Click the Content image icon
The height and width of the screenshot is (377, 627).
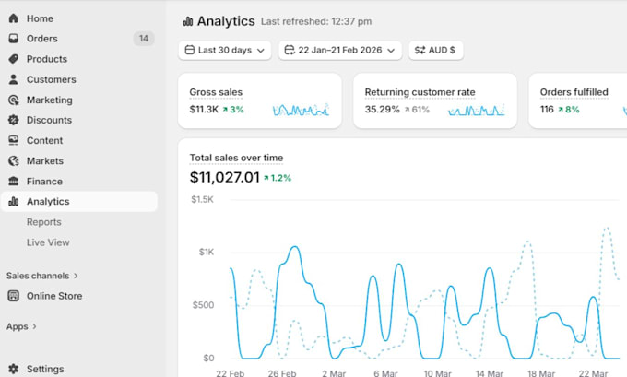point(13,140)
